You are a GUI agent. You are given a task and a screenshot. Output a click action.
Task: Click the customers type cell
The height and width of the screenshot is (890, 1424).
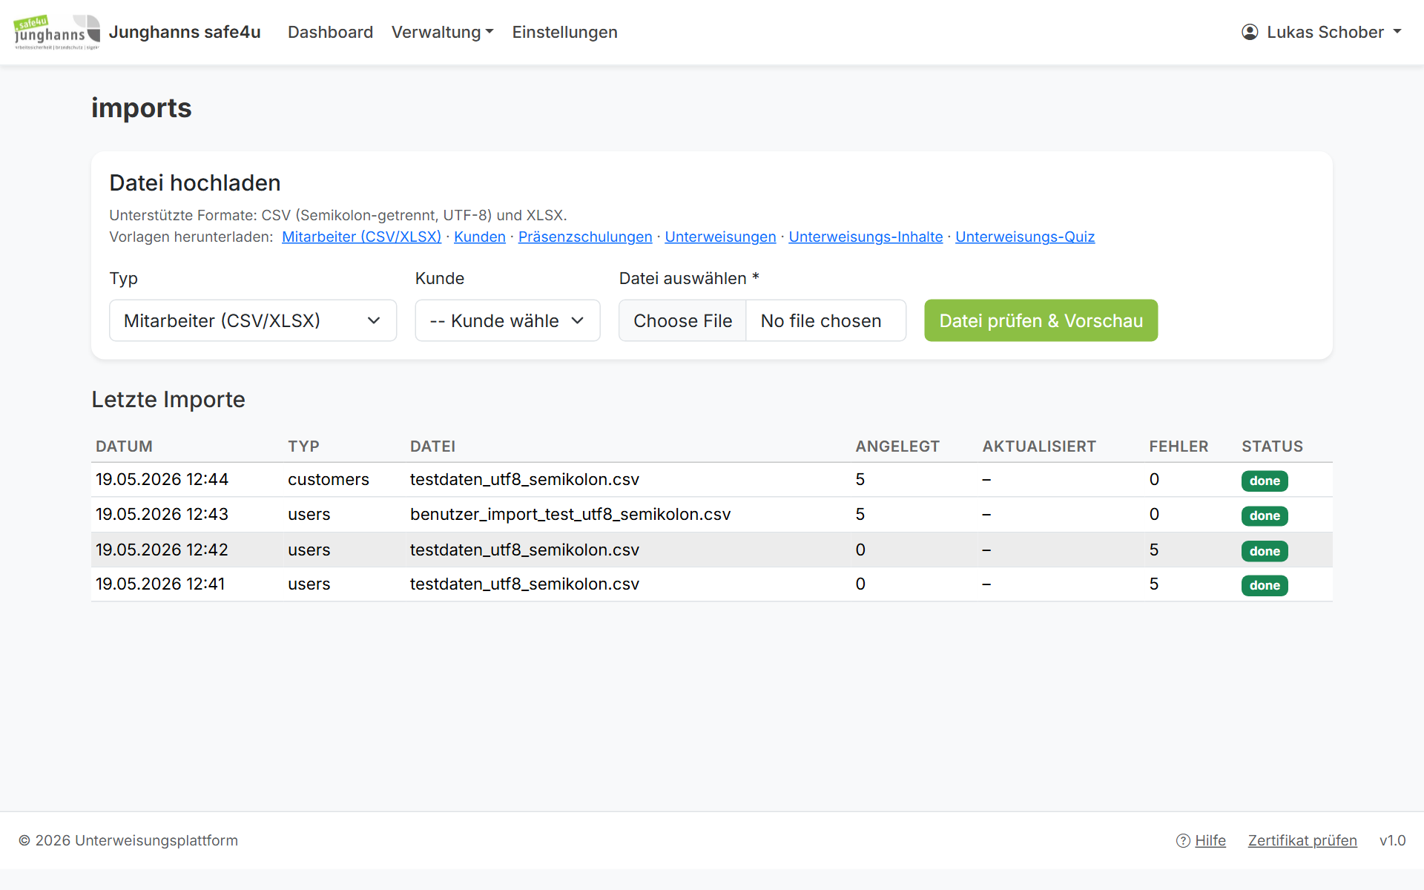329,479
